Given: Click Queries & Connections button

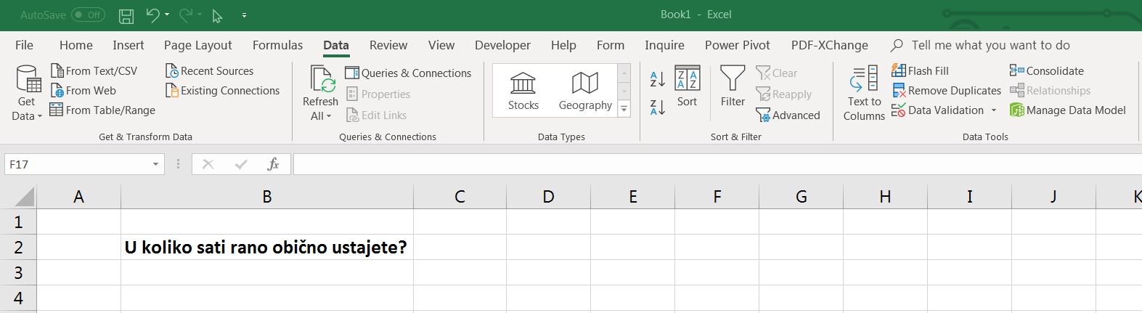Looking at the screenshot, I should pos(408,73).
